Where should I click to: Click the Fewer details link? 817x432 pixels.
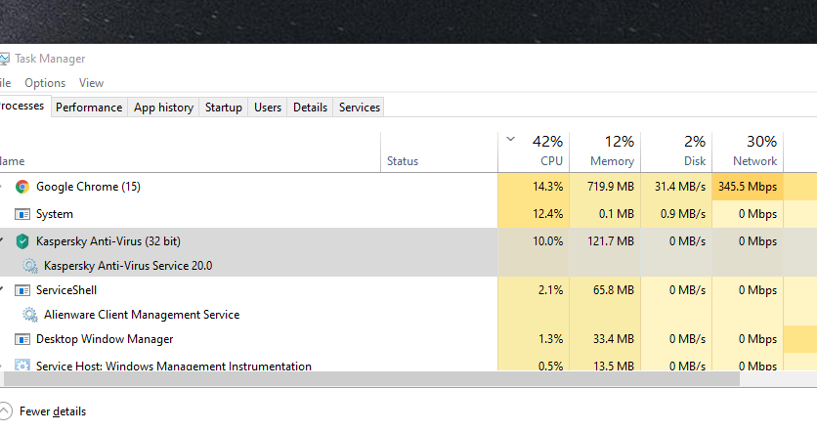point(53,411)
